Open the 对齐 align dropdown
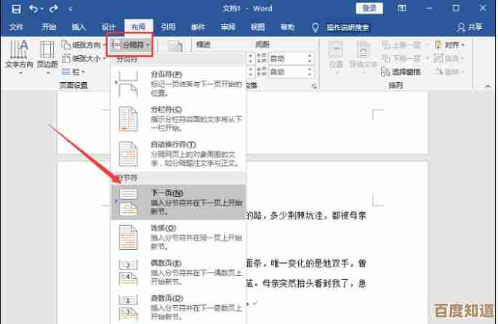 point(449,45)
